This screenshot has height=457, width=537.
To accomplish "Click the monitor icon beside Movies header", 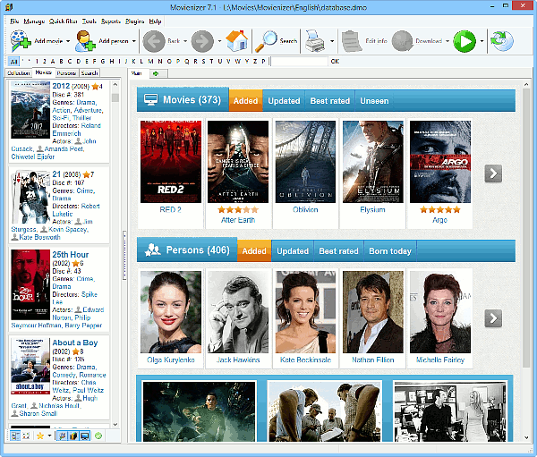I will click(x=150, y=99).
